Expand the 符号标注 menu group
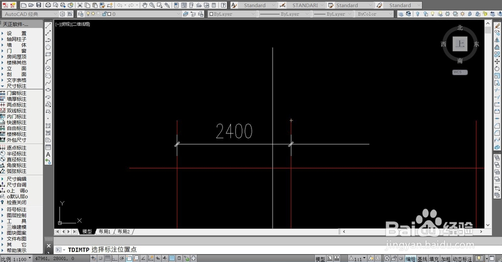Screen dimensions: 502x262 17,209
